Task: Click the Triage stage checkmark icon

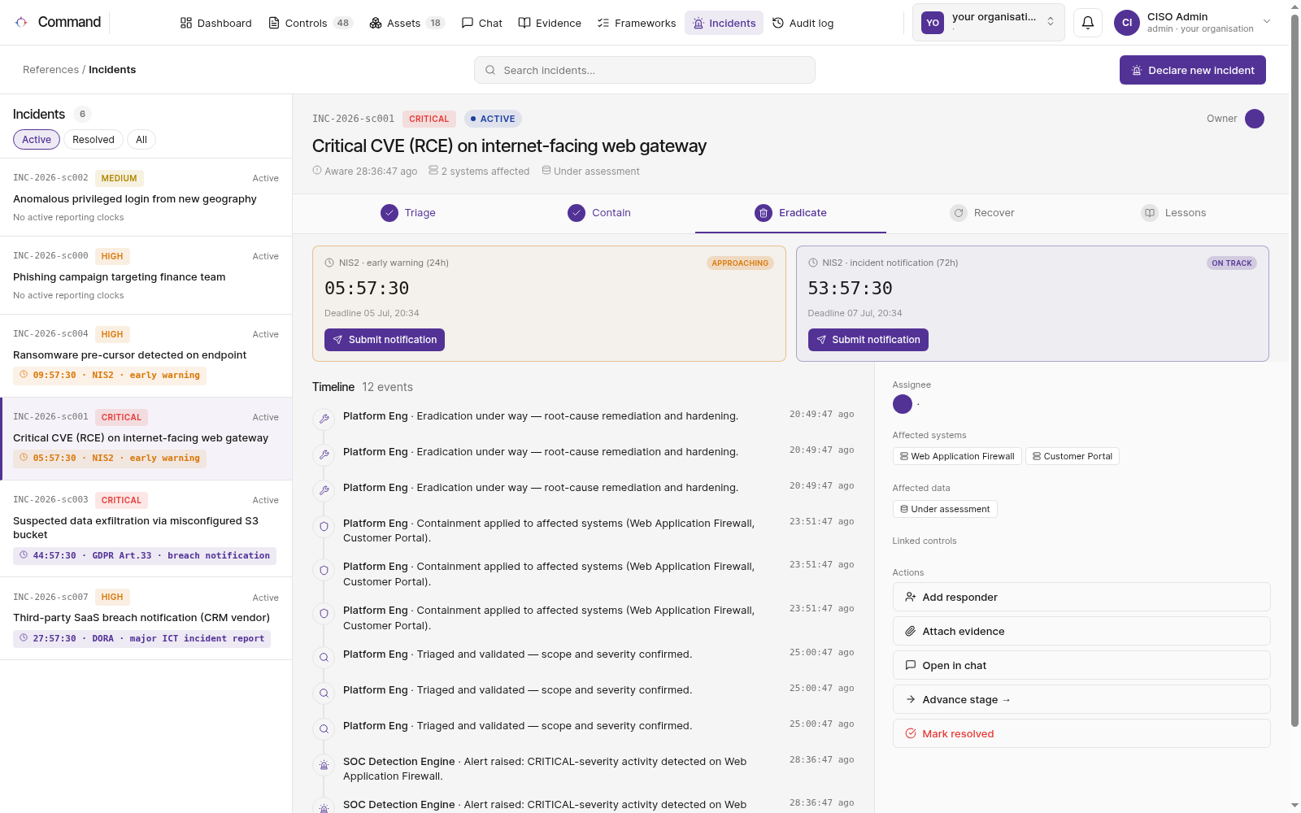Action: [389, 213]
